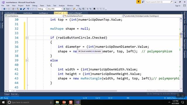This screenshot has height=105, width=187.
Task: Open the Windows Start menu
Action: coord(3,102)
